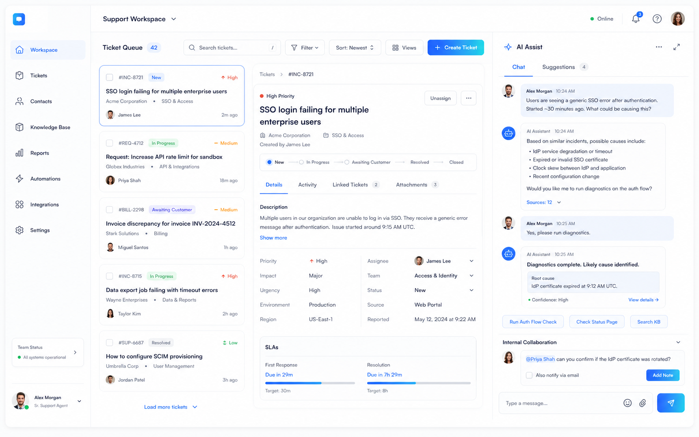Image resolution: width=699 pixels, height=437 pixels.
Task: Click AI Assistant bot avatar at 10:24 AM
Action: tap(509, 133)
